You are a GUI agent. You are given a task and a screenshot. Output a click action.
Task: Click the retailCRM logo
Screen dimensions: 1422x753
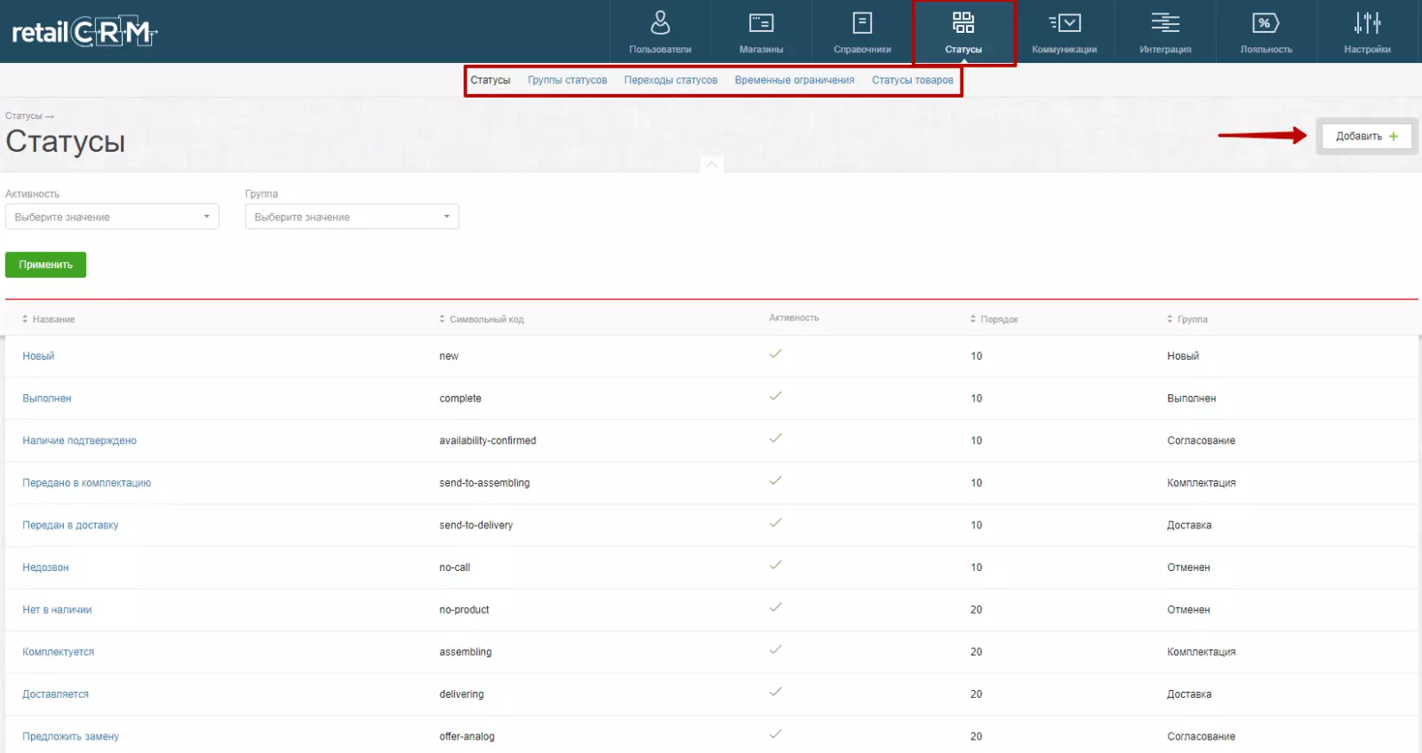pyautogui.click(x=84, y=33)
